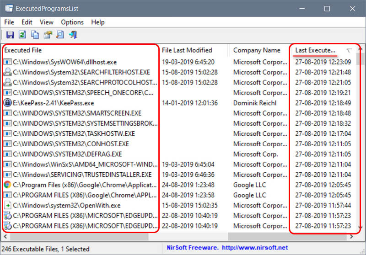Image resolution: width=366 pixels, height=255 pixels.
Task: Click the vertical scrollbar up arrow
Action: point(361,49)
